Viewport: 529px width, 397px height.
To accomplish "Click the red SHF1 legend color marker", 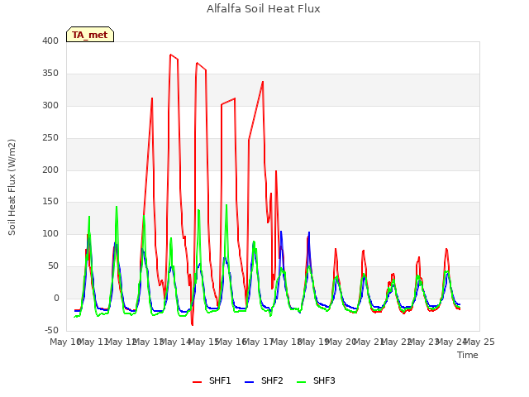I will (197, 382).
